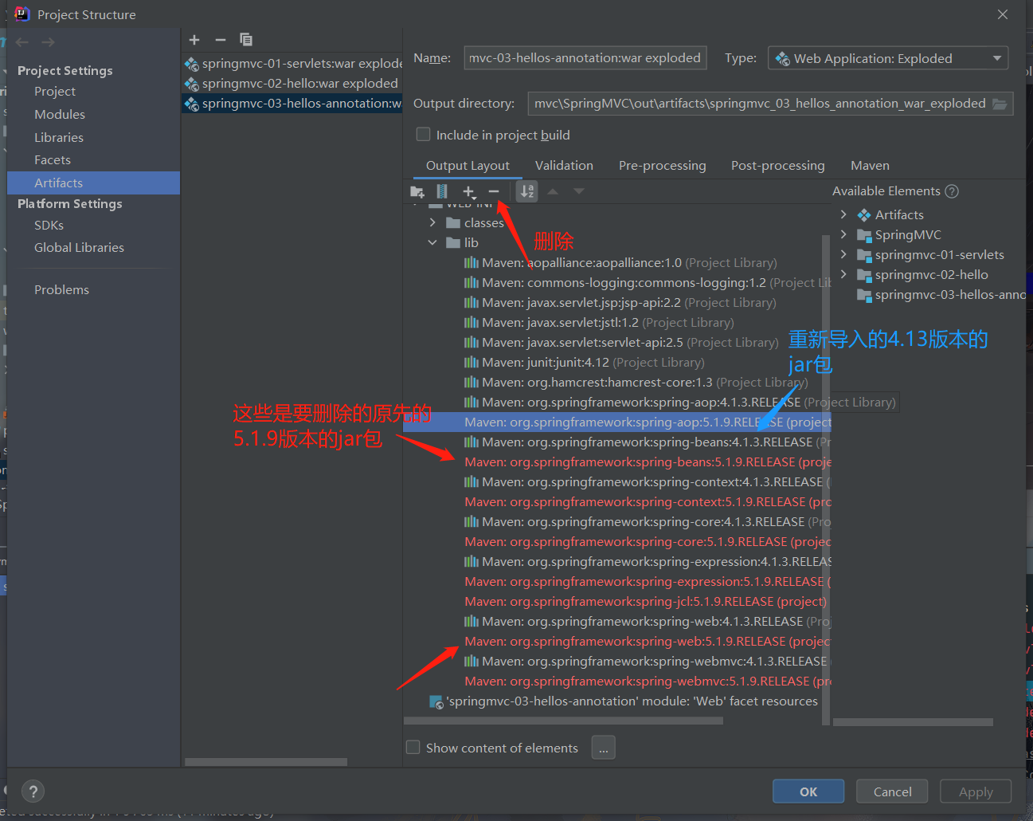Click the OK button
The image size is (1033, 821).
tap(808, 792)
